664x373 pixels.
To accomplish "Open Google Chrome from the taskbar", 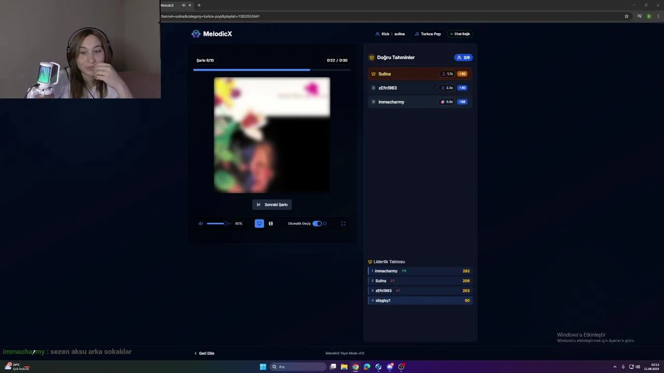I will coord(355,367).
